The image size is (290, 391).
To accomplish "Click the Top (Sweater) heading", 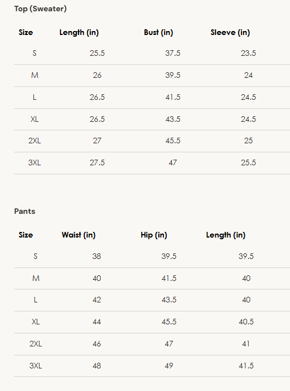I will pyautogui.click(x=41, y=8).
